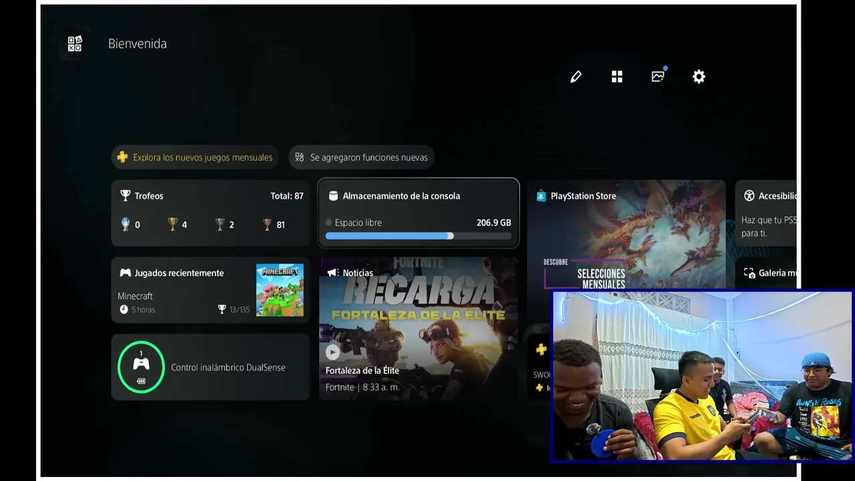Open the Galería multimedia card
Viewport: 855px width, 481px height.
click(x=765, y=273)
